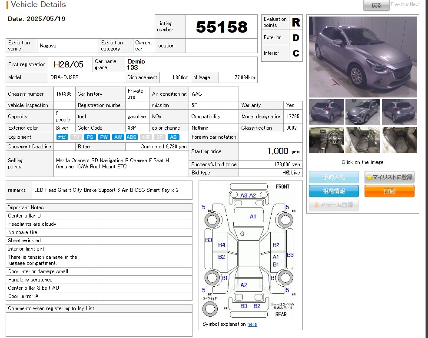Click the Demio 13S car name

(x=136, y=64)
